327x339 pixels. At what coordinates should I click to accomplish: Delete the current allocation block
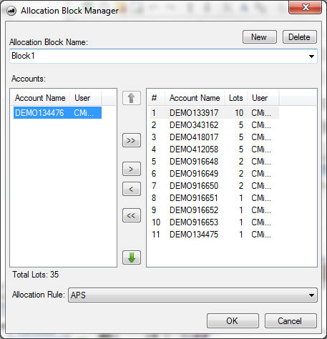point(300,37)
